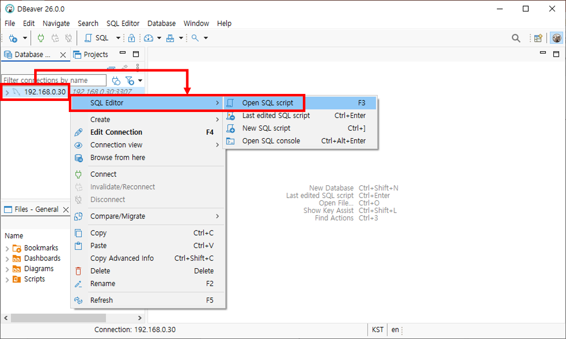Click the database tasks boxes toolbar icon
This screenshot has width=566, height=339.
[x=170, y=38]
